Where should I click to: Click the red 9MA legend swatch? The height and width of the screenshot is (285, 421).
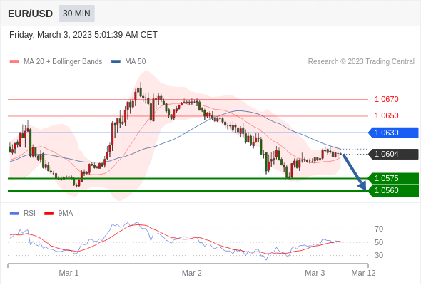(x=49, y=214)
